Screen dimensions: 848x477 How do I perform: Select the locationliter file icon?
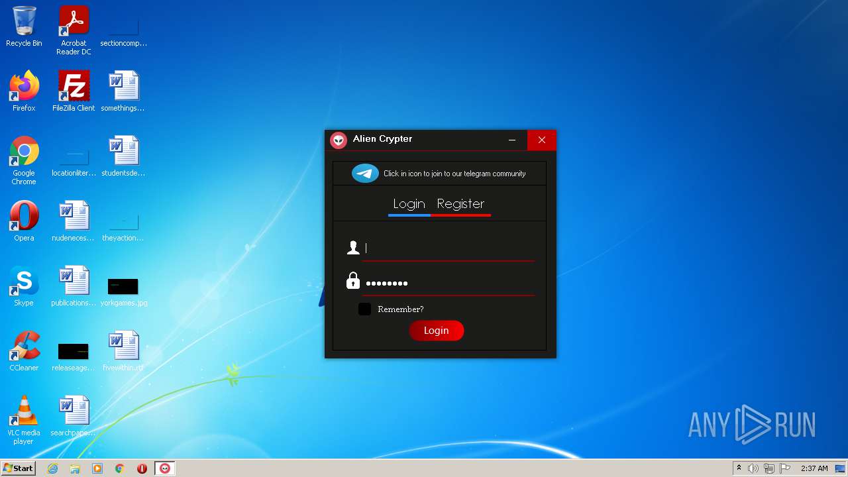point(74,160)
